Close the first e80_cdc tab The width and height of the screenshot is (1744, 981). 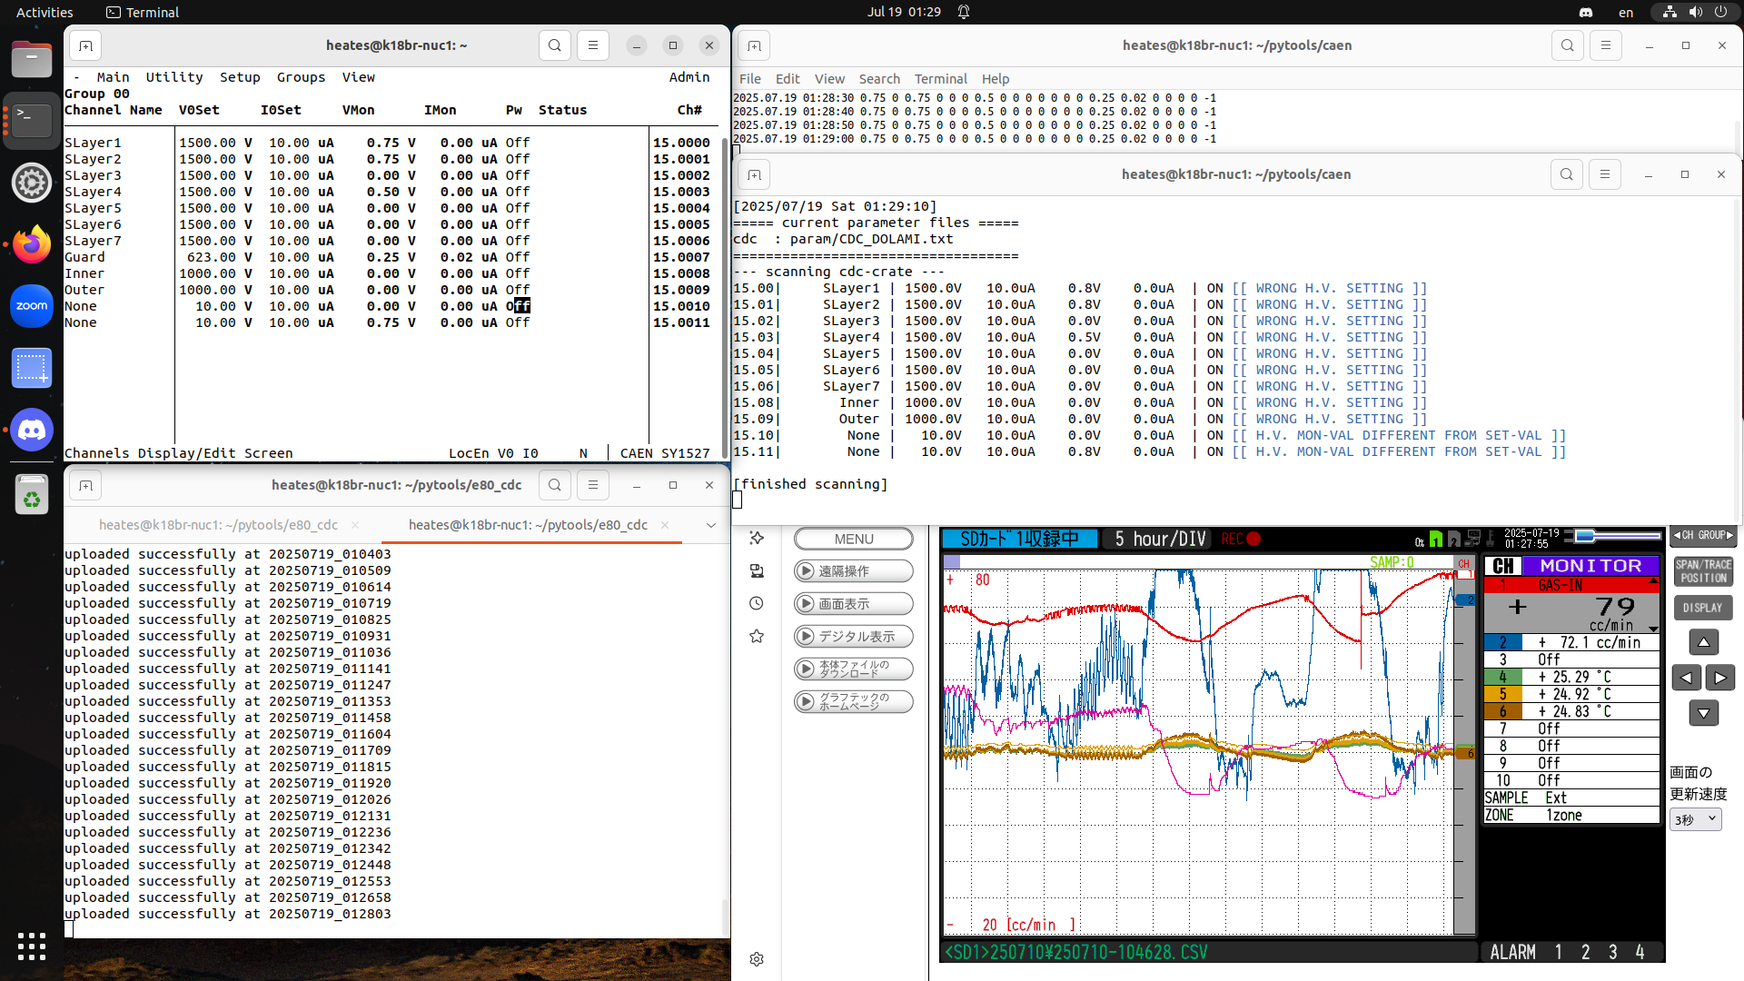pyautogui.click(x=354, y=525)
